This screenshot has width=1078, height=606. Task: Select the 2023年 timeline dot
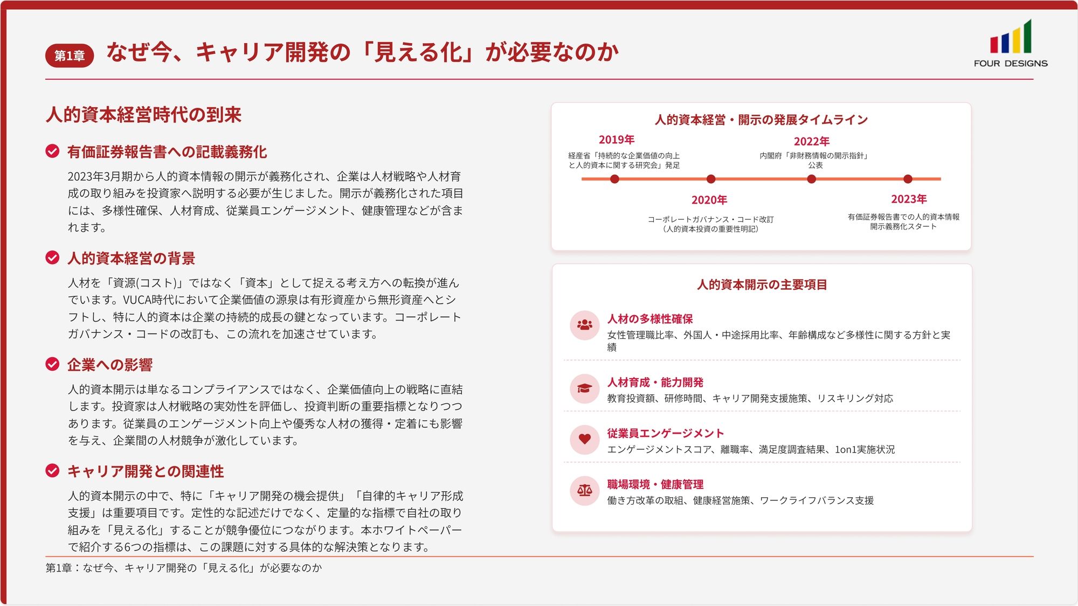coord(908,179)
